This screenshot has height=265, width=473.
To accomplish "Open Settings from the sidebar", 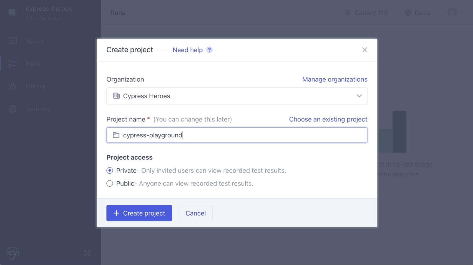I will pyautogui.click(x=37, y=109).
